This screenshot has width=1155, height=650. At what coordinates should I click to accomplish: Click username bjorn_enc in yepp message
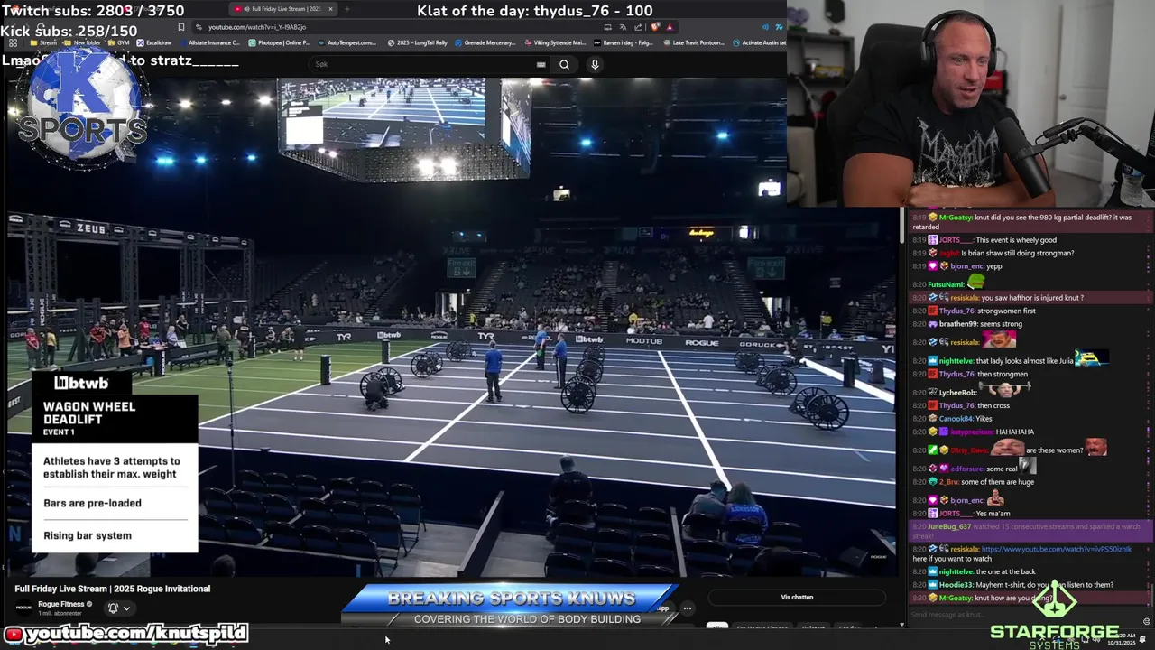point(966,266)
